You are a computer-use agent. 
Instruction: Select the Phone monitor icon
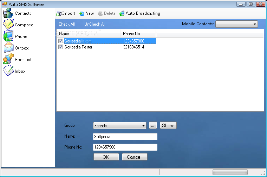pos(8,36)
